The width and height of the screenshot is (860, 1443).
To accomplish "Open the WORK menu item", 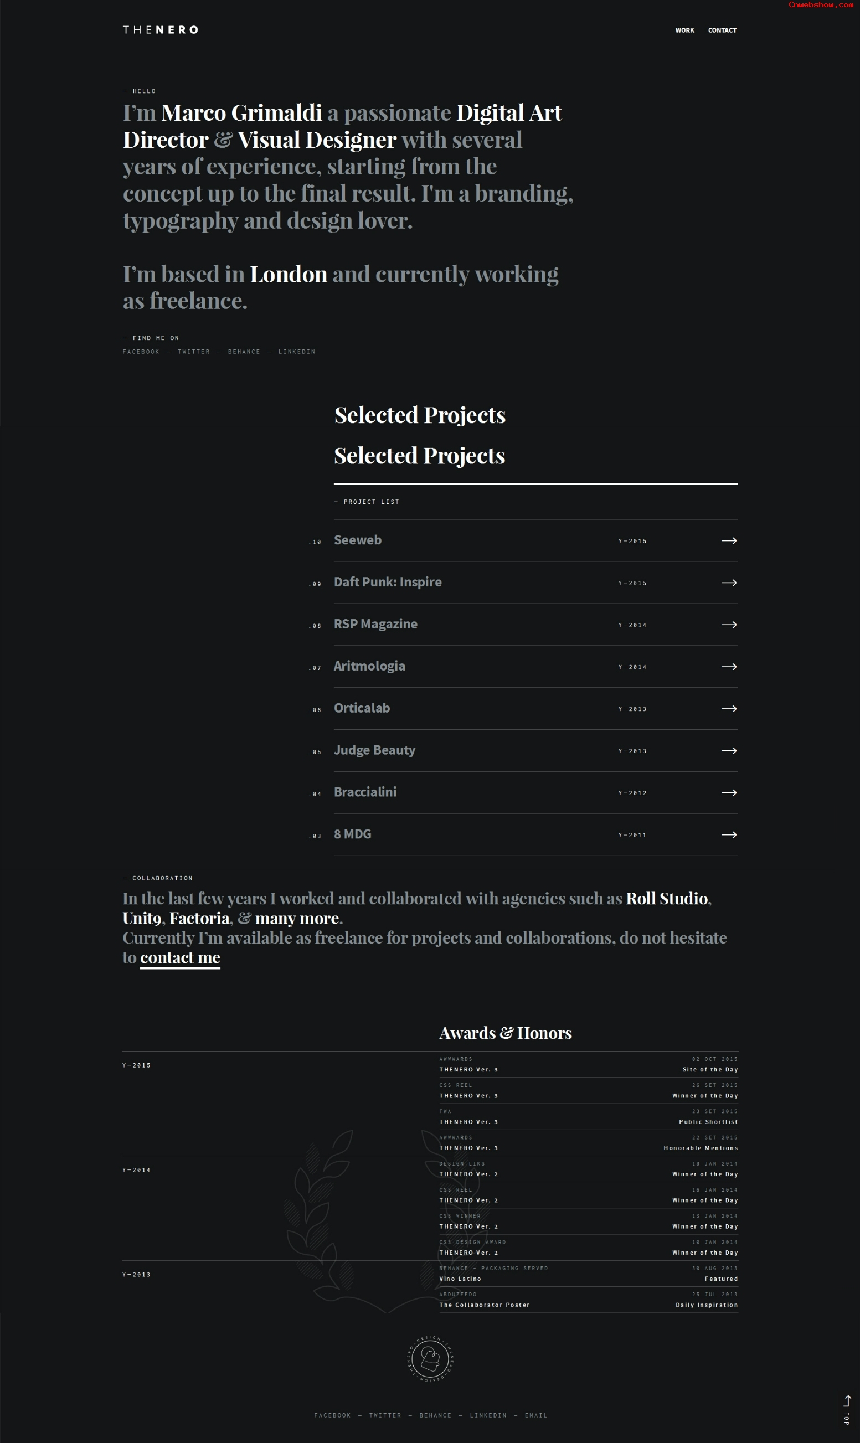I will point(684,30).
